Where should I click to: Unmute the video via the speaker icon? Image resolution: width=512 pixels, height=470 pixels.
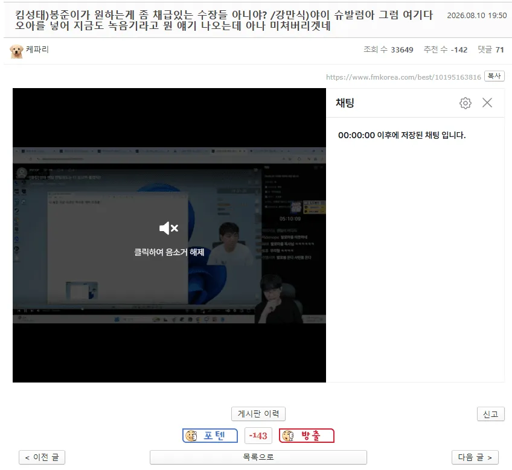168,228
